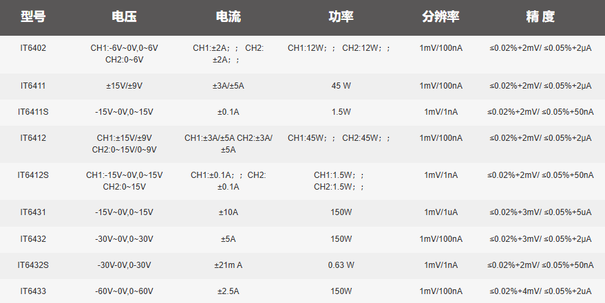Click IT6411S accuracy ≤0.05%+50nA cell
605x303 pixels.
(x=540, y=112)
